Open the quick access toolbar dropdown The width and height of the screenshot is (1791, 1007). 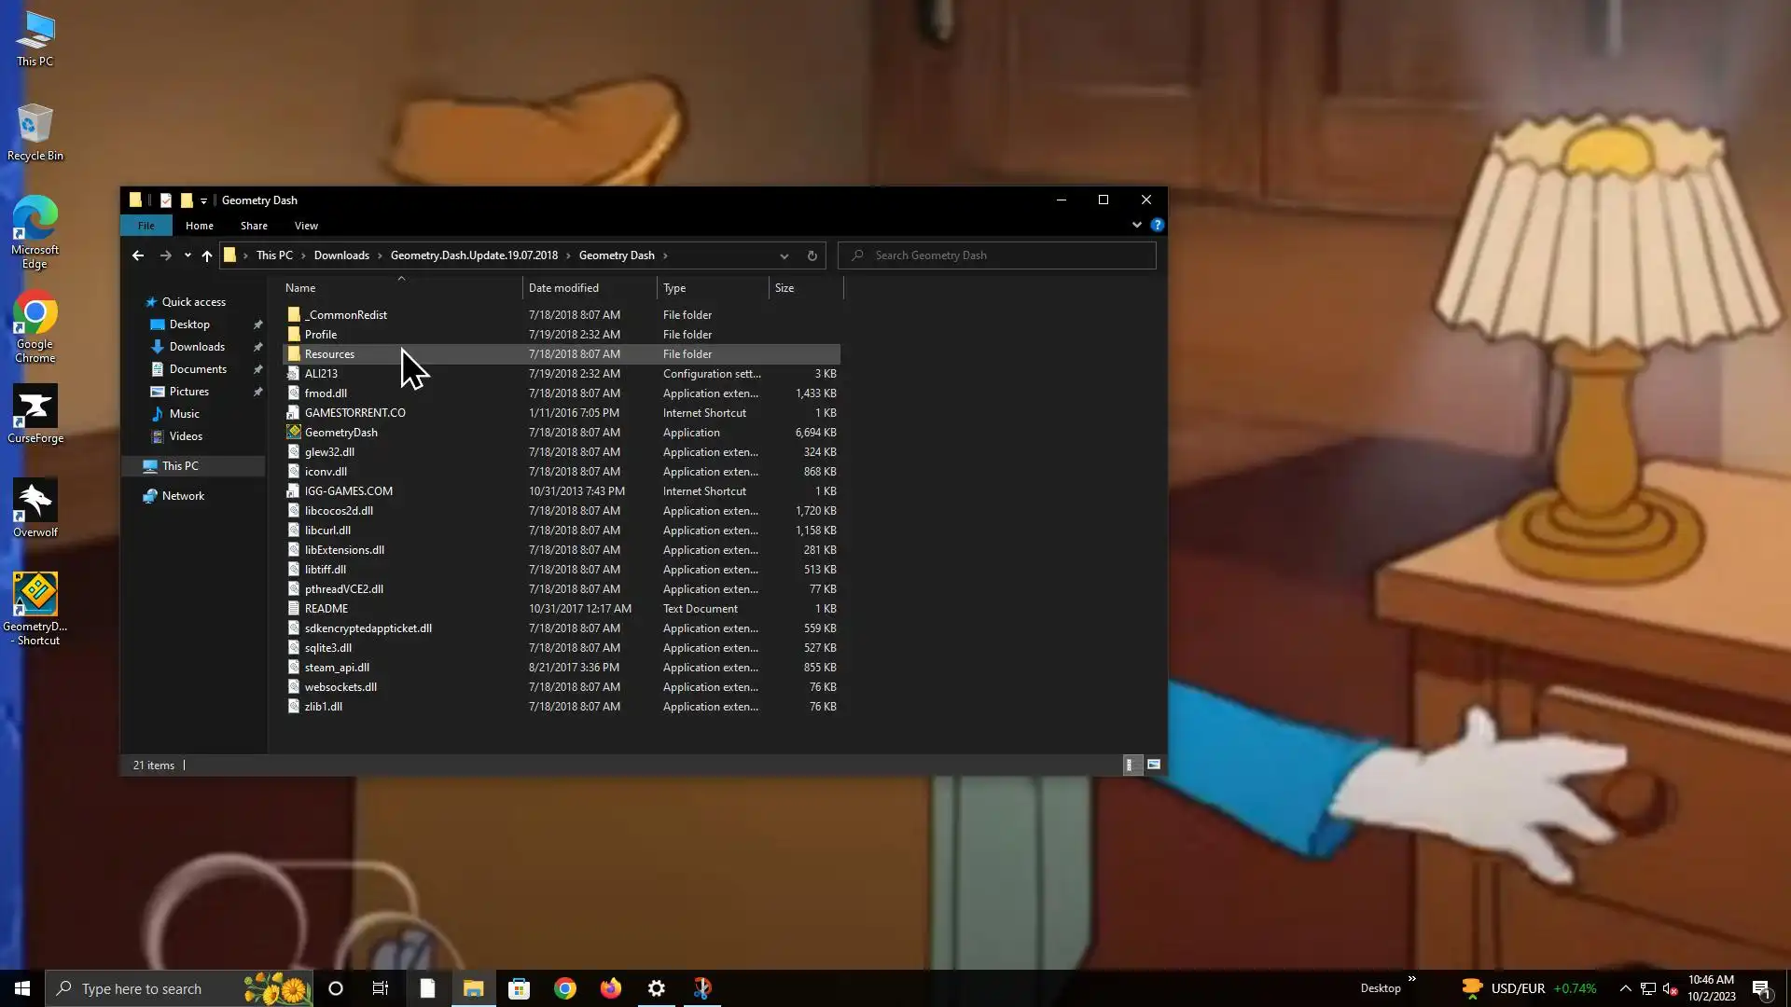203,200
